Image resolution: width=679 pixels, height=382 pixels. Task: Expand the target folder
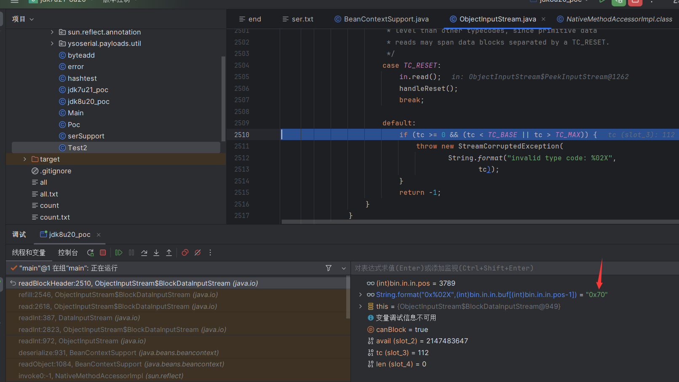tap(25, 159)
